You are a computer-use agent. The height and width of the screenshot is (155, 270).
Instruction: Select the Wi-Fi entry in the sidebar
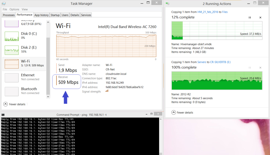[x=24, y=64]
